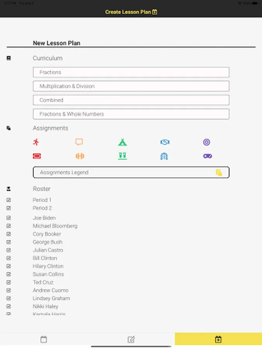Click the Create Lesson Plan header button
Screen dimensions: 262x349
[131, 12]
